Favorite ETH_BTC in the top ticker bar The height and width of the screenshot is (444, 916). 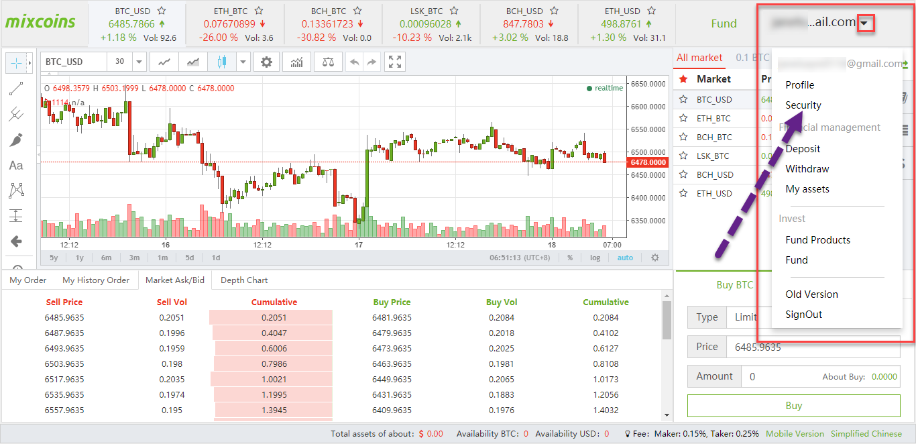(x=259, y=11)
